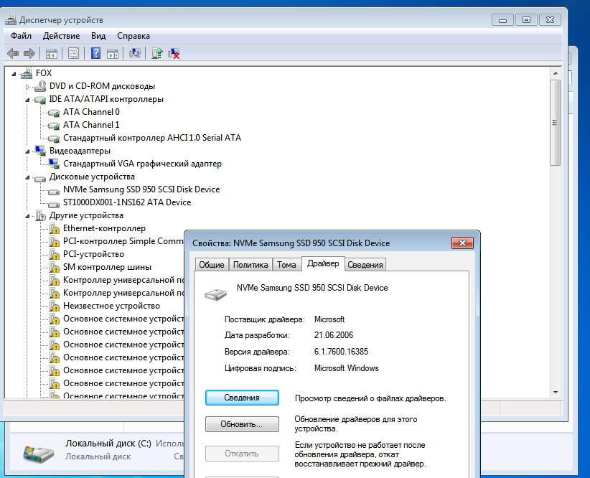Expand DVD и CD-ROM дисководы node

click(27, 87)
